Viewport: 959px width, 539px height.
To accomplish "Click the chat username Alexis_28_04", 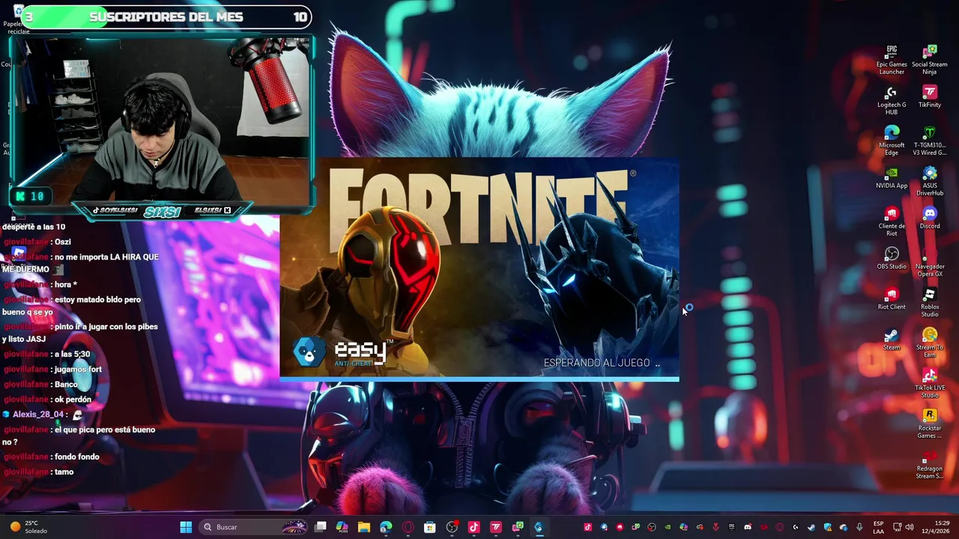I will click(37, 414).
